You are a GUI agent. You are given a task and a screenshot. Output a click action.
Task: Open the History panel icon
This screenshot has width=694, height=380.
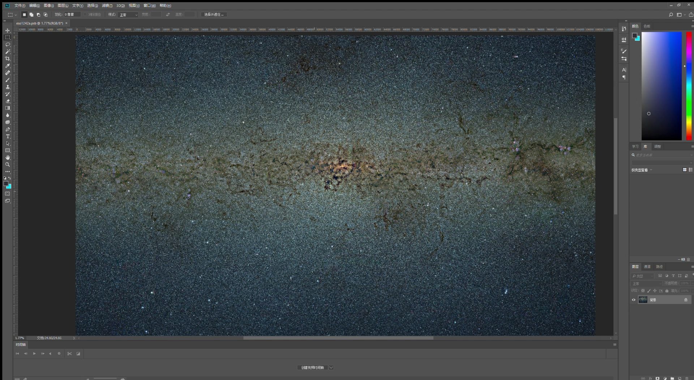pyautogui.click(x=624, y=29)
